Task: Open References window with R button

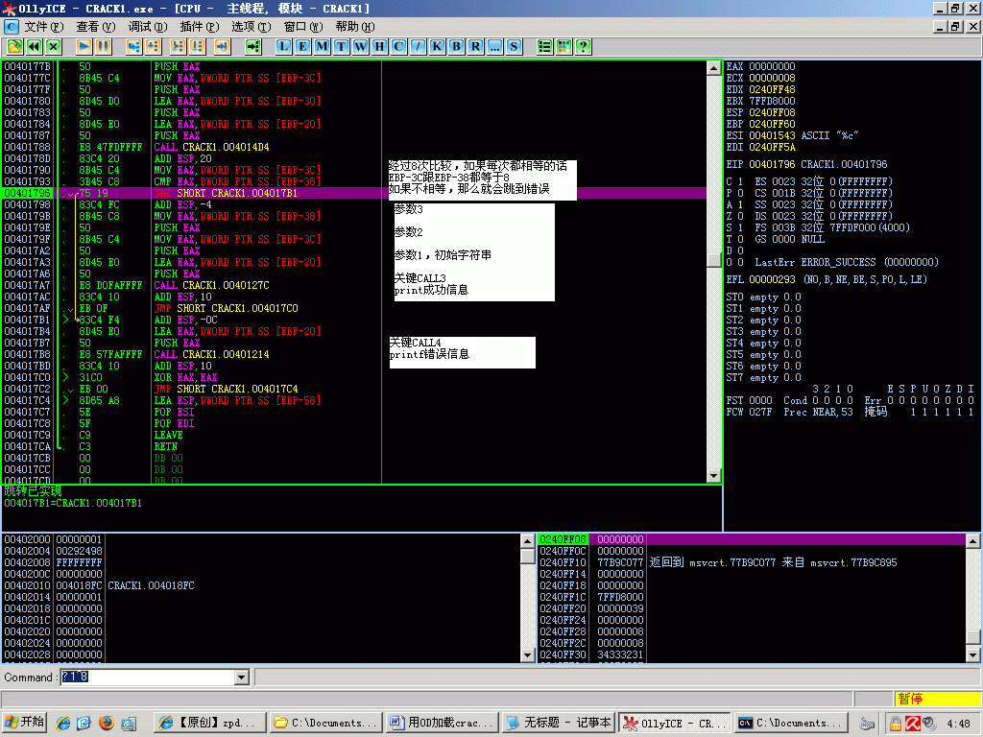Action: (476, 46)
